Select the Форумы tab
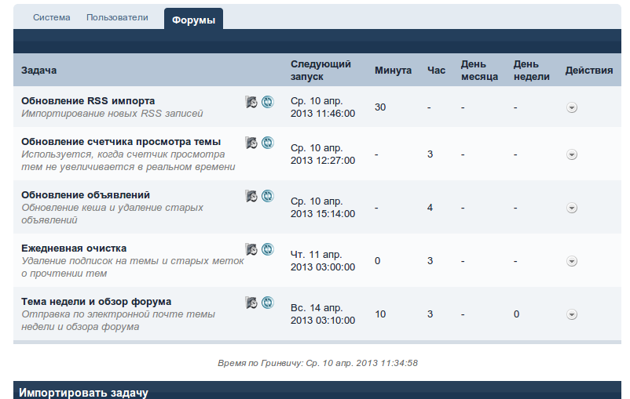 click(193, 20)
